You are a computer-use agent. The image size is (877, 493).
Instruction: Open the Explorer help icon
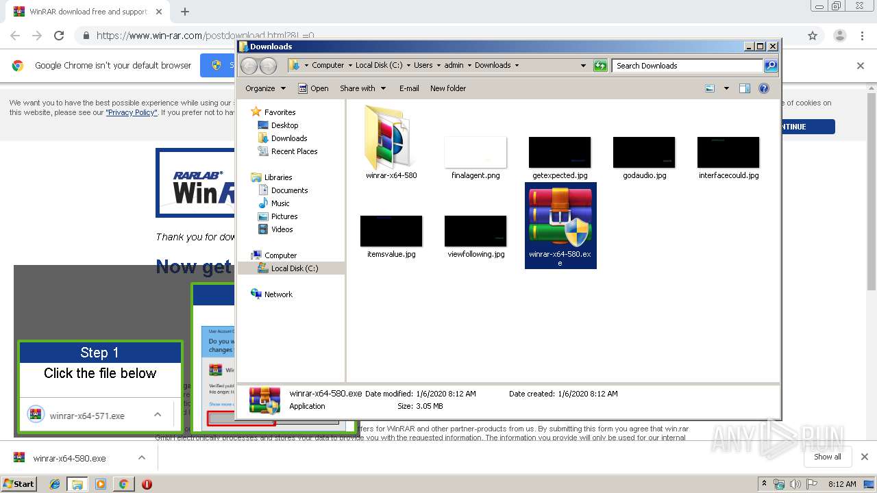click(764, 88)
